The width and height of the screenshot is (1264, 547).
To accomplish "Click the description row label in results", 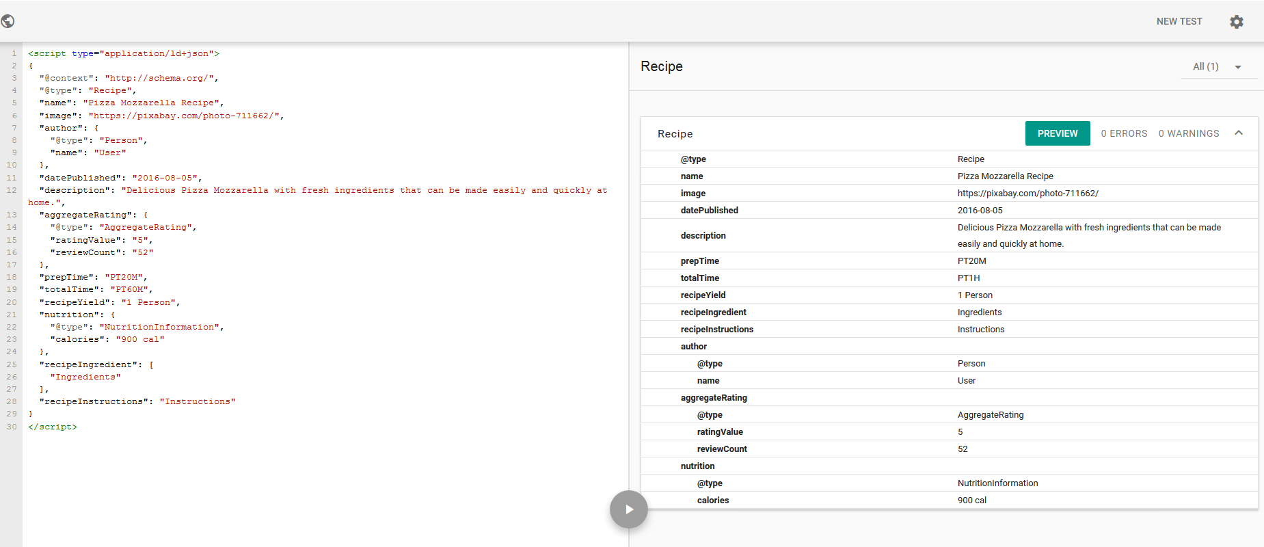I will click(703, 236).
